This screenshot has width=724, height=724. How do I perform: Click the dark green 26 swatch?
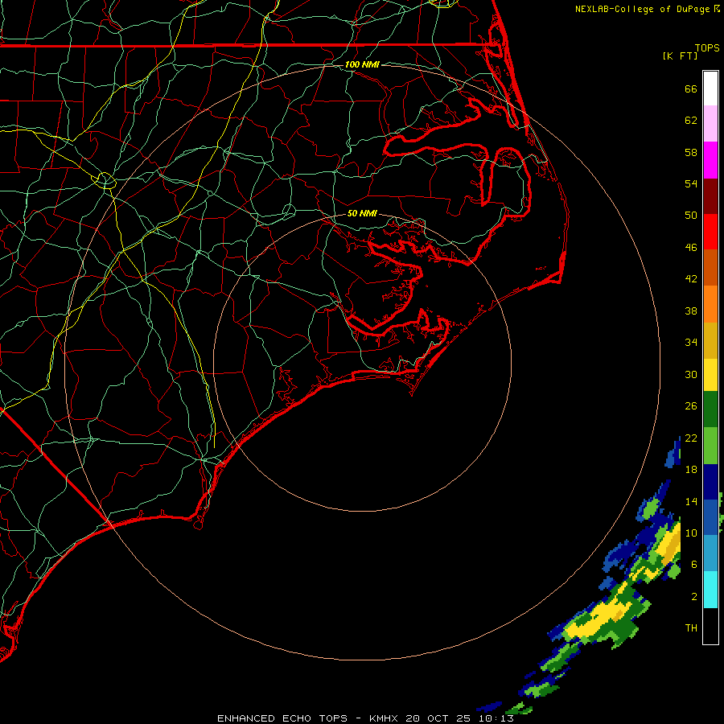[x=710, y=409]
